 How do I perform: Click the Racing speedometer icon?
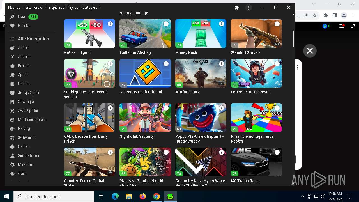(12, 129)
